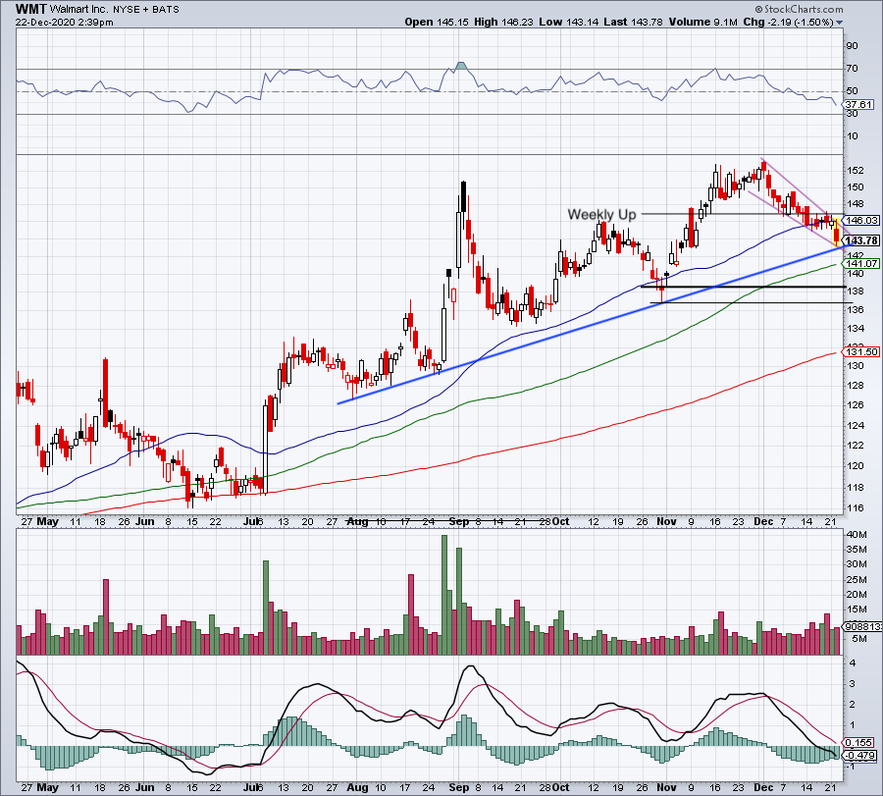Select the WMT ticker symbol
This screenshot has height=796, width=883.
pos(31,9)
